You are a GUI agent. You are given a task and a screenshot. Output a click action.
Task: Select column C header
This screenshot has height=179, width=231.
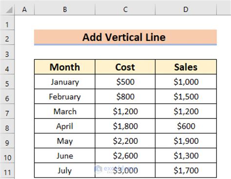(x=125, y=9)
